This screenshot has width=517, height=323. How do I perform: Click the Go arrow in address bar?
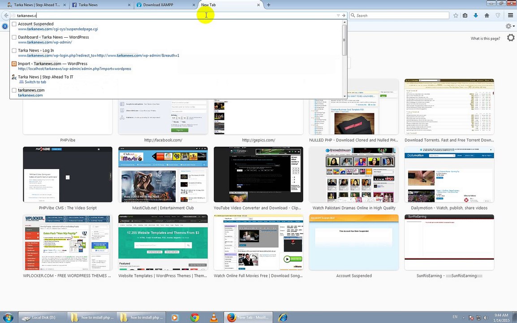[344, 16]
